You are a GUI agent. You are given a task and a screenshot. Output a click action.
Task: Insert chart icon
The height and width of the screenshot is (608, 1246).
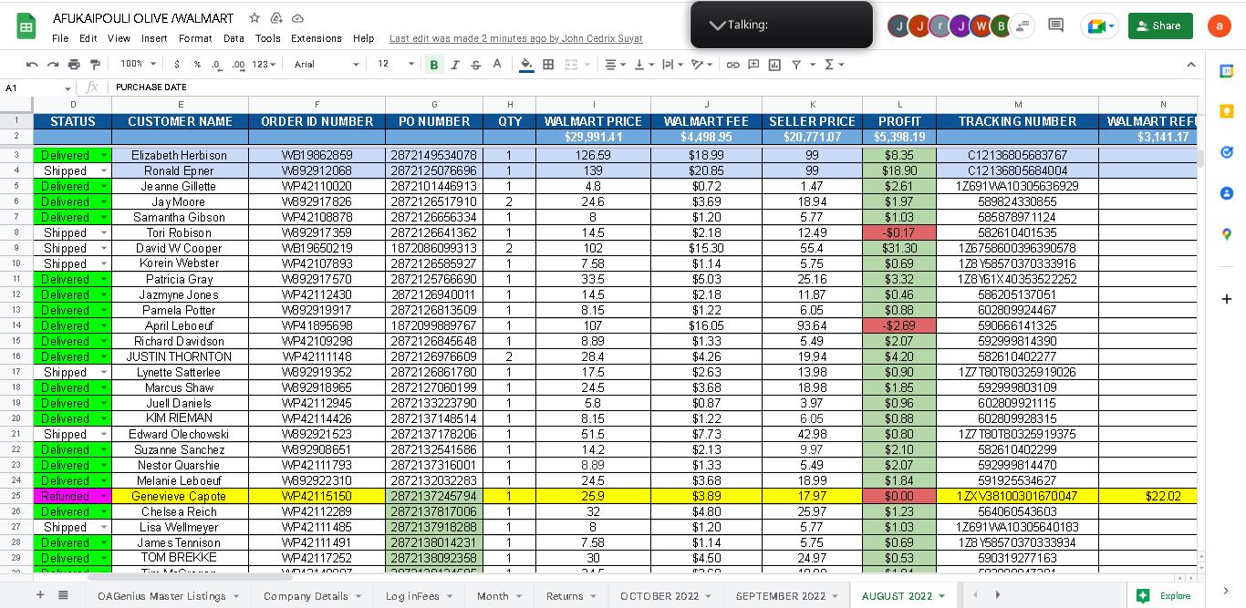(774, 65)
